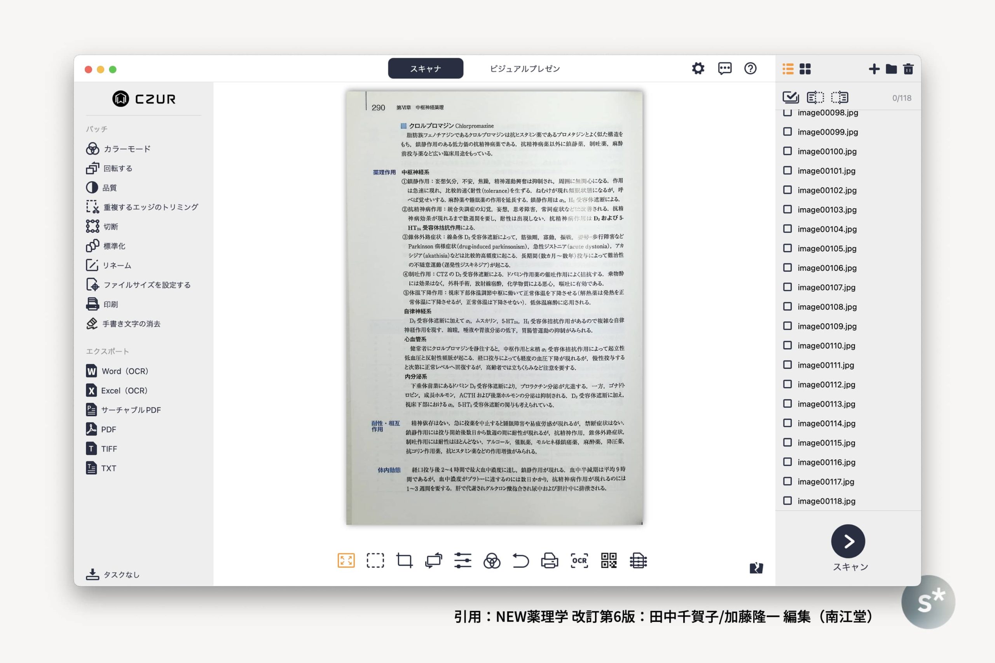
Task: Select the スキャナ tab
Action: point(426,68)
